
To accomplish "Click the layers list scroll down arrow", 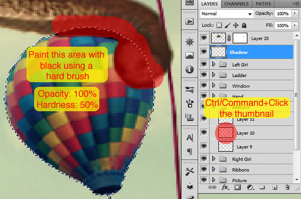I will 297,180.
